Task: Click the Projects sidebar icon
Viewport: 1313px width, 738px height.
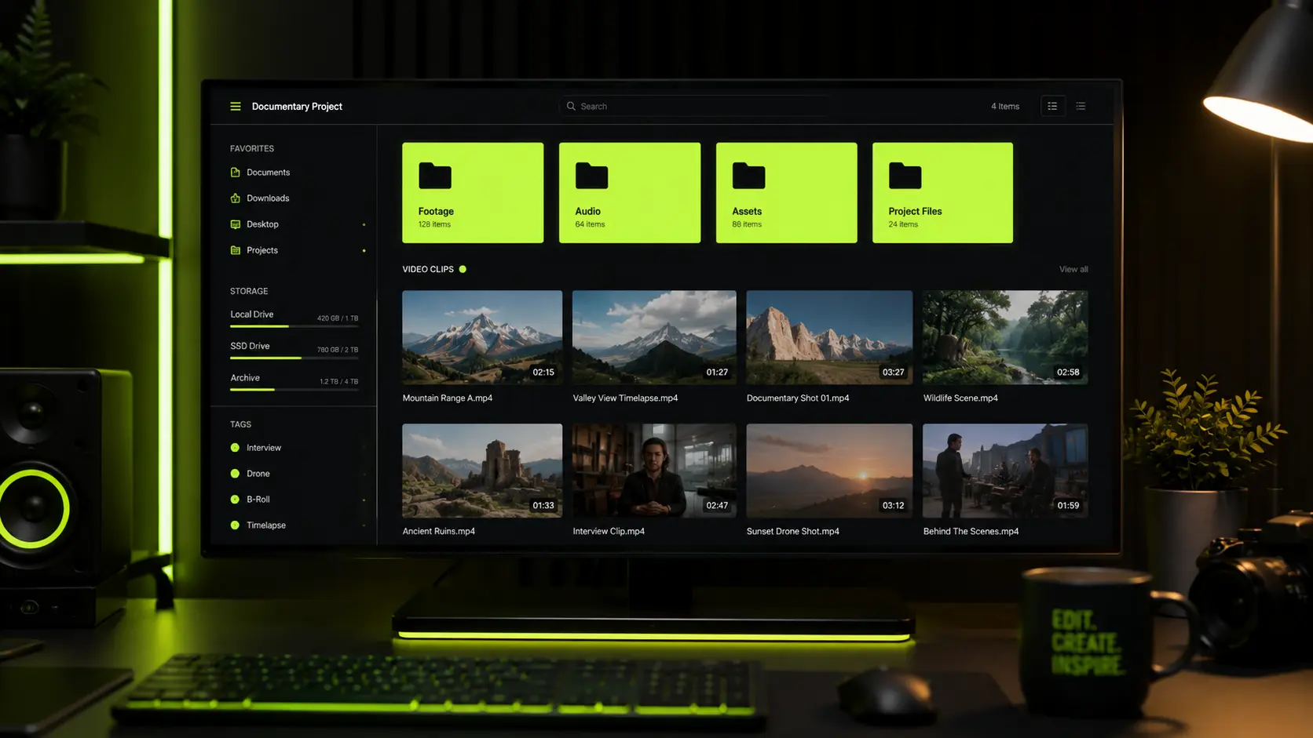Action: tap(235, 249)
